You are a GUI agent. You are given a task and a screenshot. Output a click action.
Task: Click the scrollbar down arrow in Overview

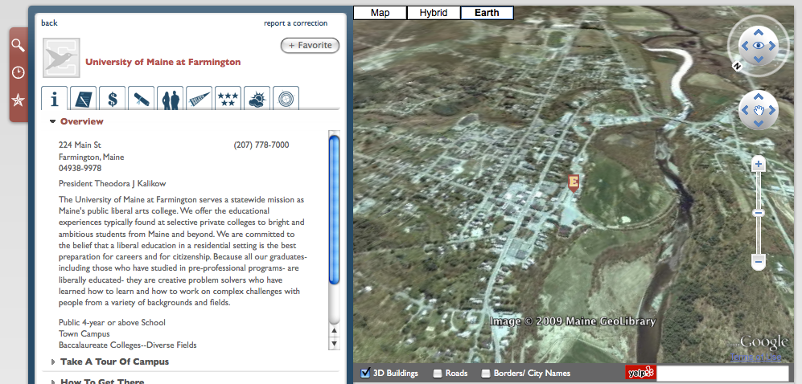point(334,343)
